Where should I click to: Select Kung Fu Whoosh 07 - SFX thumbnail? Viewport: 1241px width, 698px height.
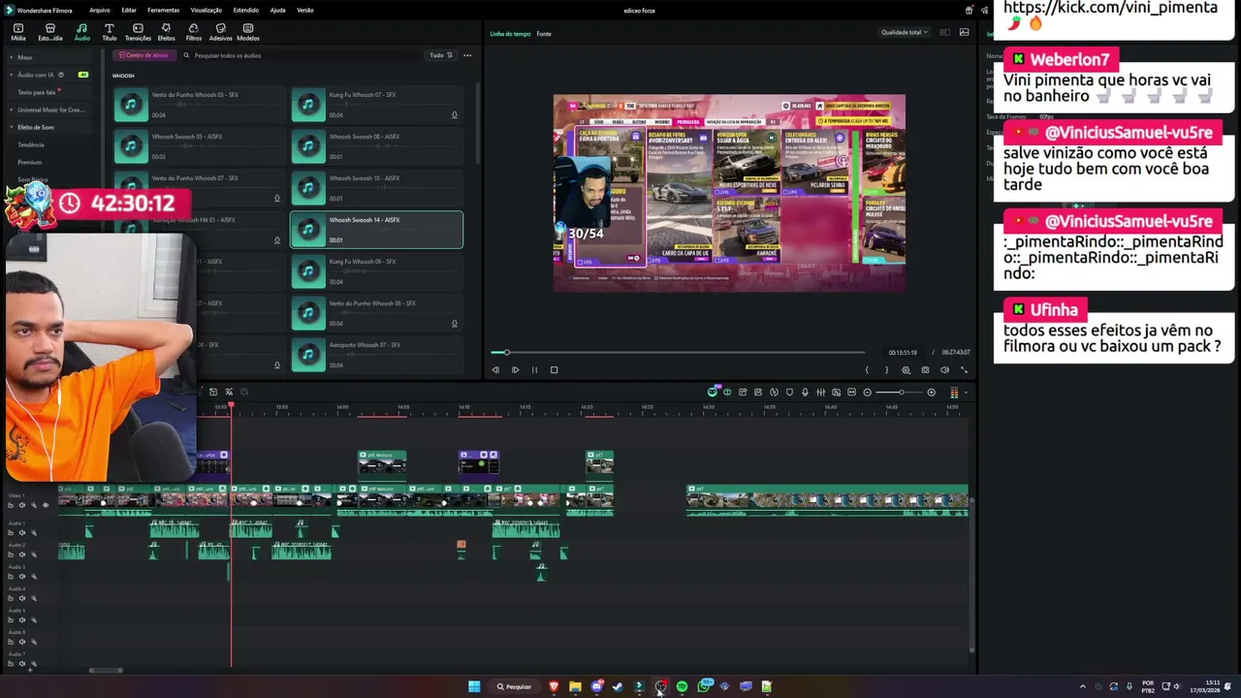pyautogui.click(x=308, y=105)
